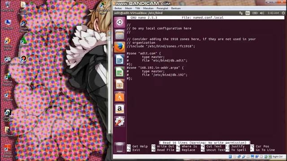Click the optical disc status icon
The image size is (287, 161).
click(235, 157)
